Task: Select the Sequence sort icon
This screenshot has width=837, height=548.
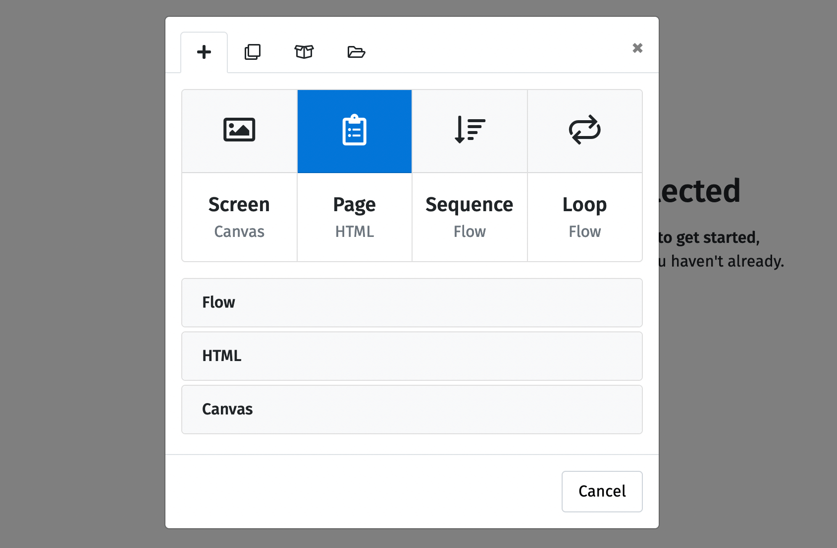Action: (x=469, y=131)
